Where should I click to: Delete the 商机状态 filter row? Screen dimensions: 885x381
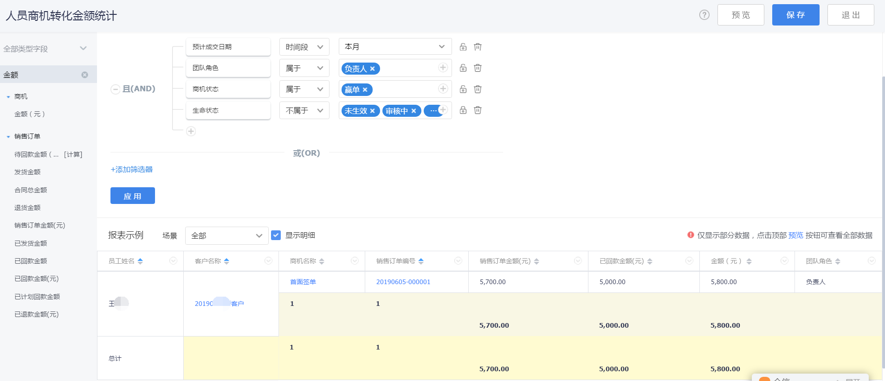coord(478,89)
